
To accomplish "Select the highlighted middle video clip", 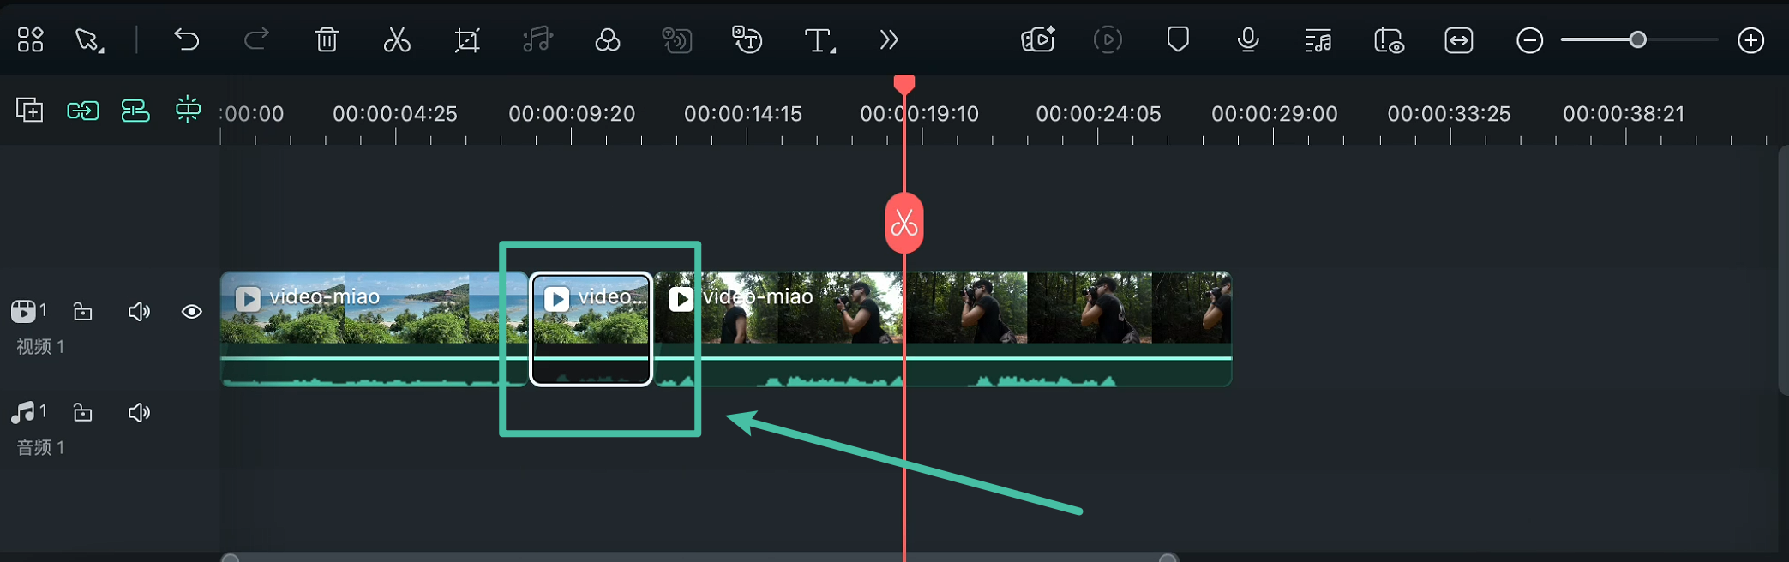I will click(591, 330).
